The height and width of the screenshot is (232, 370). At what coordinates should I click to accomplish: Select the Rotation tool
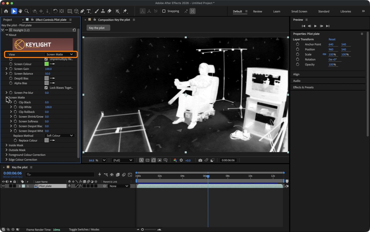(55, 11)
